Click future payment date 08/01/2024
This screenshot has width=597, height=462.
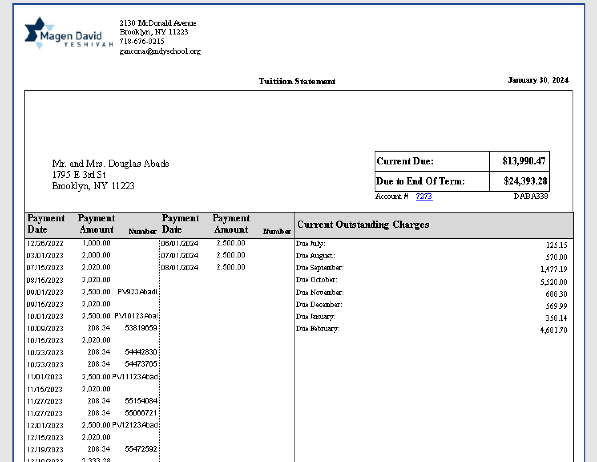[x=180, y=267]
